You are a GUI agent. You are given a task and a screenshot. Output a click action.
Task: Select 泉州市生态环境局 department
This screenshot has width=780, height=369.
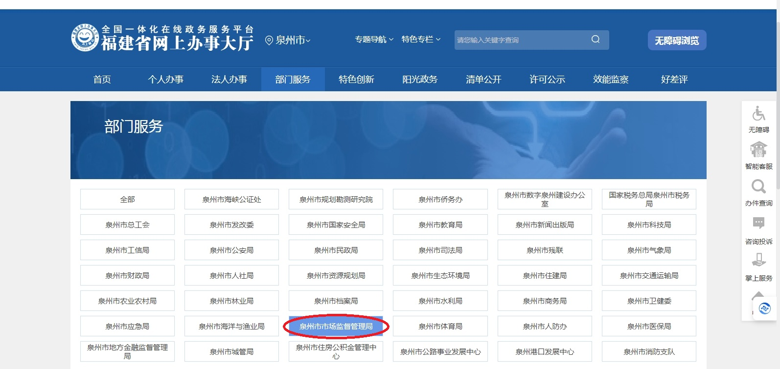click(440, 275)
